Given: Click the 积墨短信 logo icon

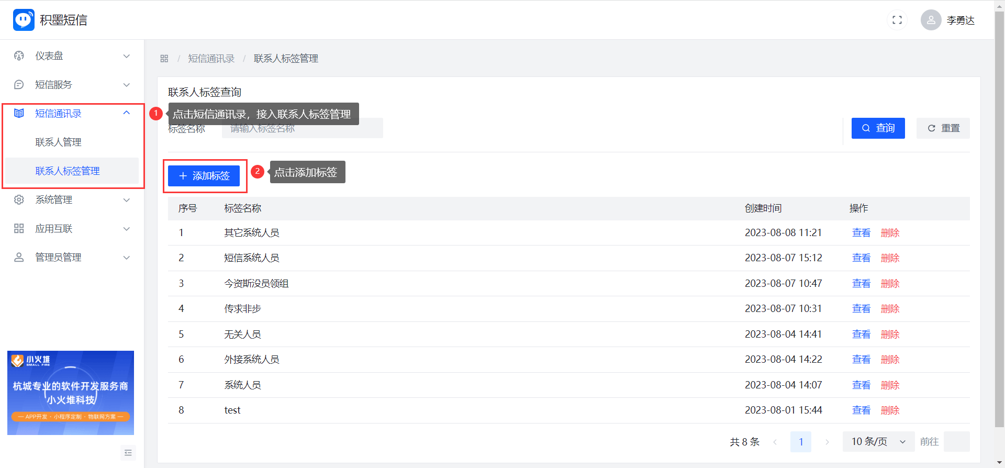Looking at the screenshot, I should tap(24, 20).
